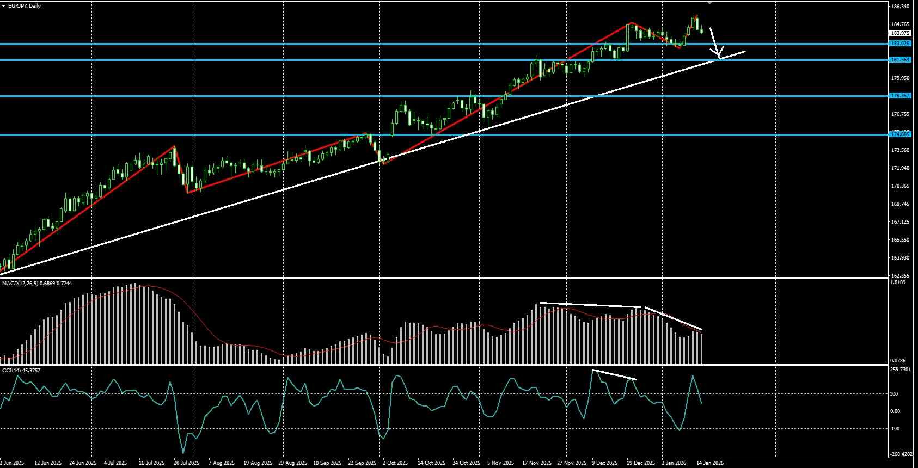Image resolution: width=918 pixels, height=468 pixels.
Task: Click the 28 Jul 2025 date label
Action: 186,463
